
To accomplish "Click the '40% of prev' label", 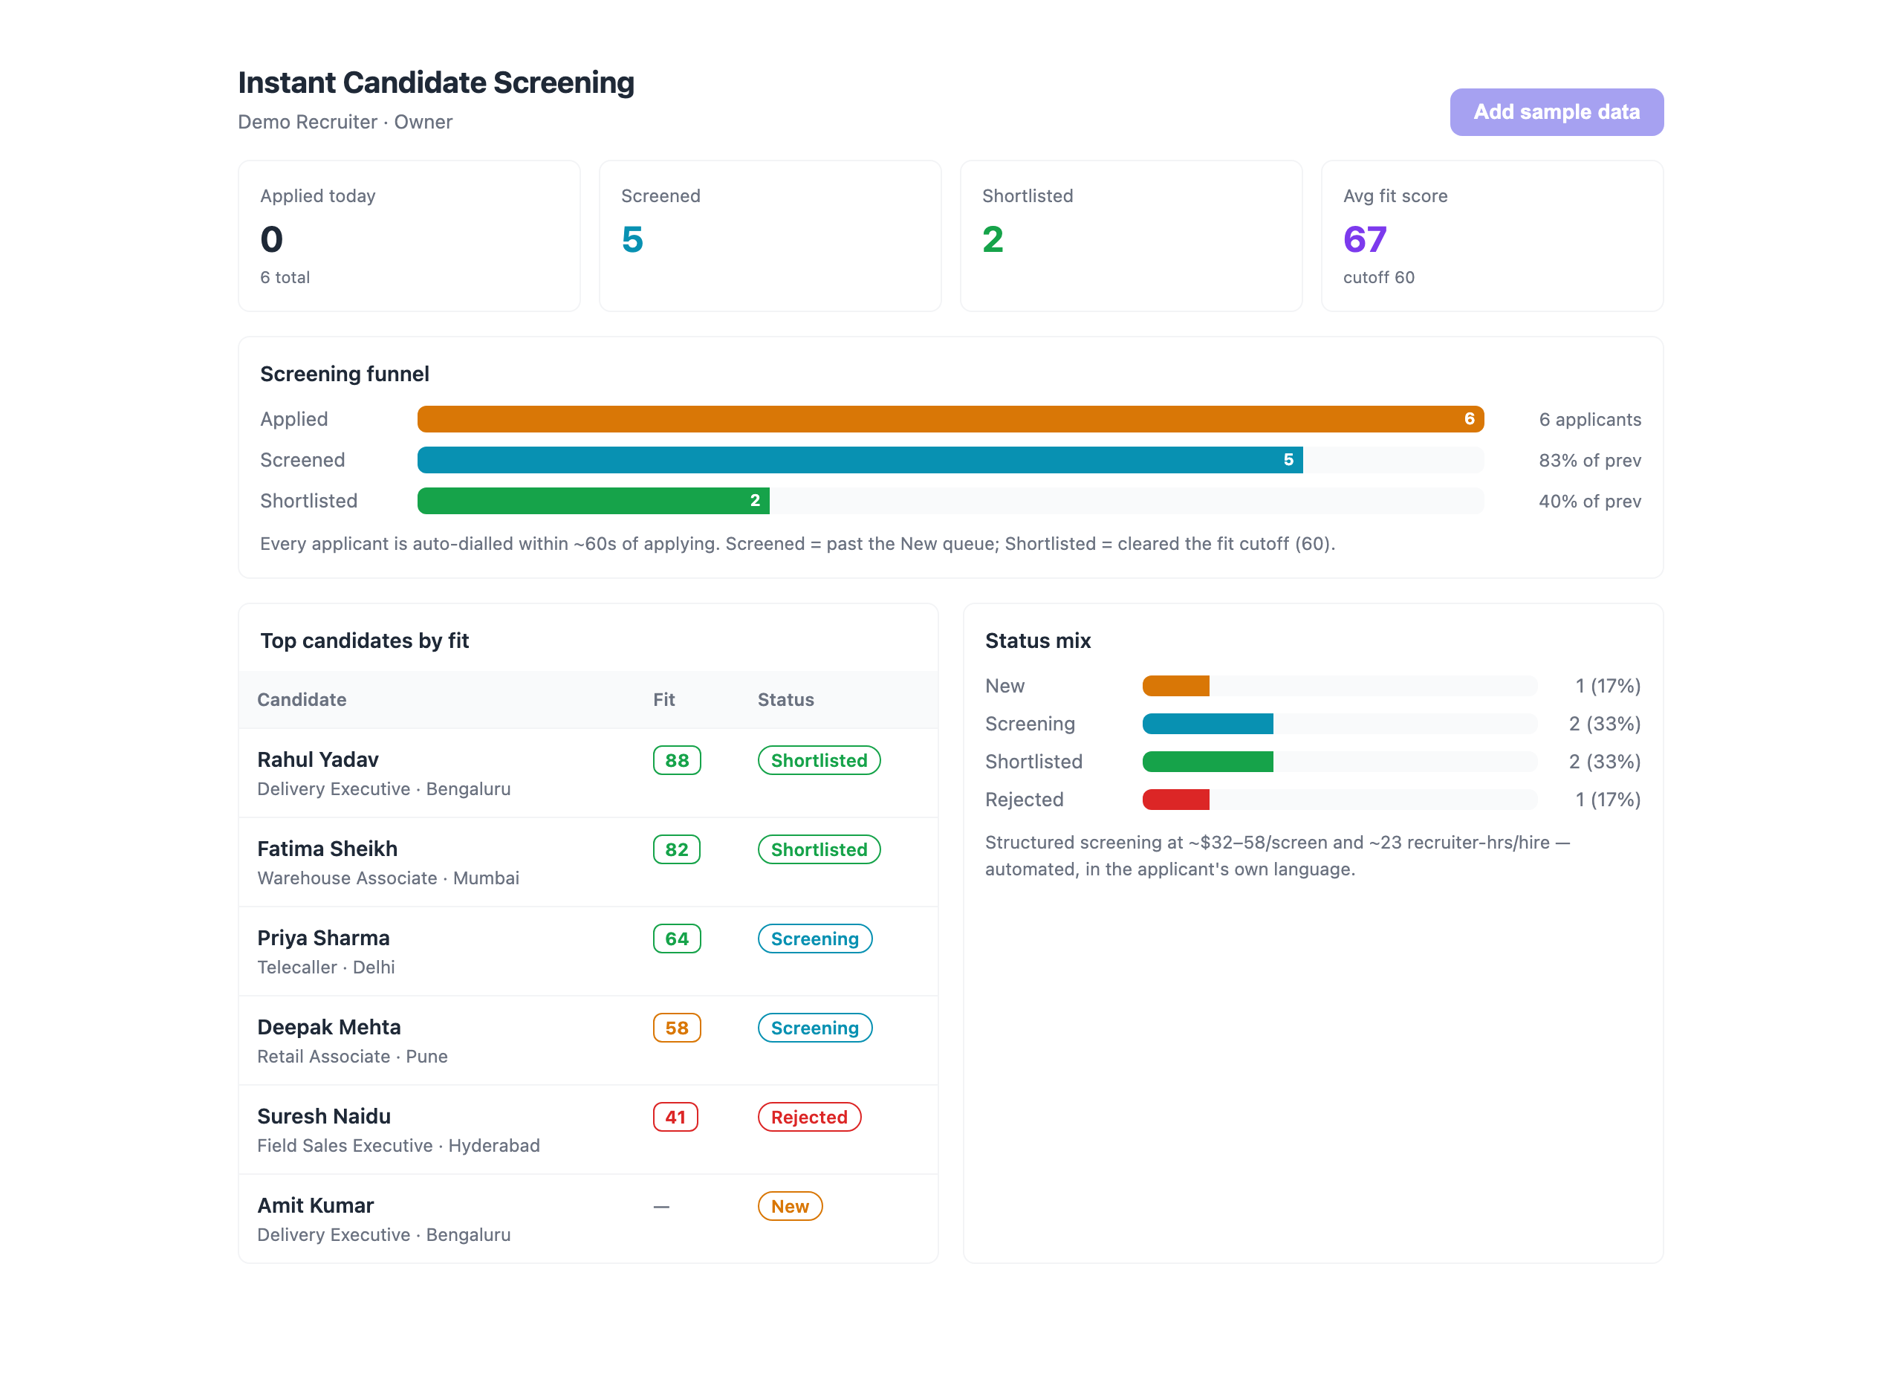I will pyautogui.click(x=1589, y=501).
